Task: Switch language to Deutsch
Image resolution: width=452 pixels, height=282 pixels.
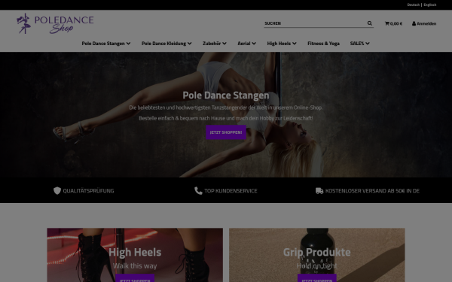Action: point(414,5)
